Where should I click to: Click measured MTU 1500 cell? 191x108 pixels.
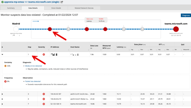click(104, 54)
